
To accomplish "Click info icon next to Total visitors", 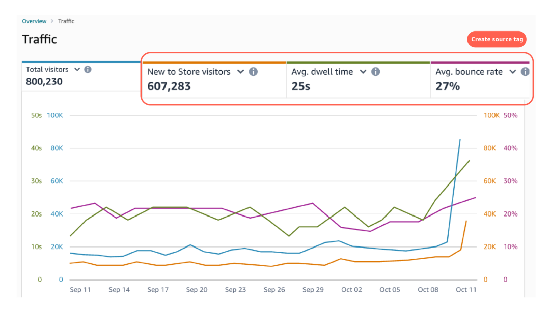I will (88, 69).
